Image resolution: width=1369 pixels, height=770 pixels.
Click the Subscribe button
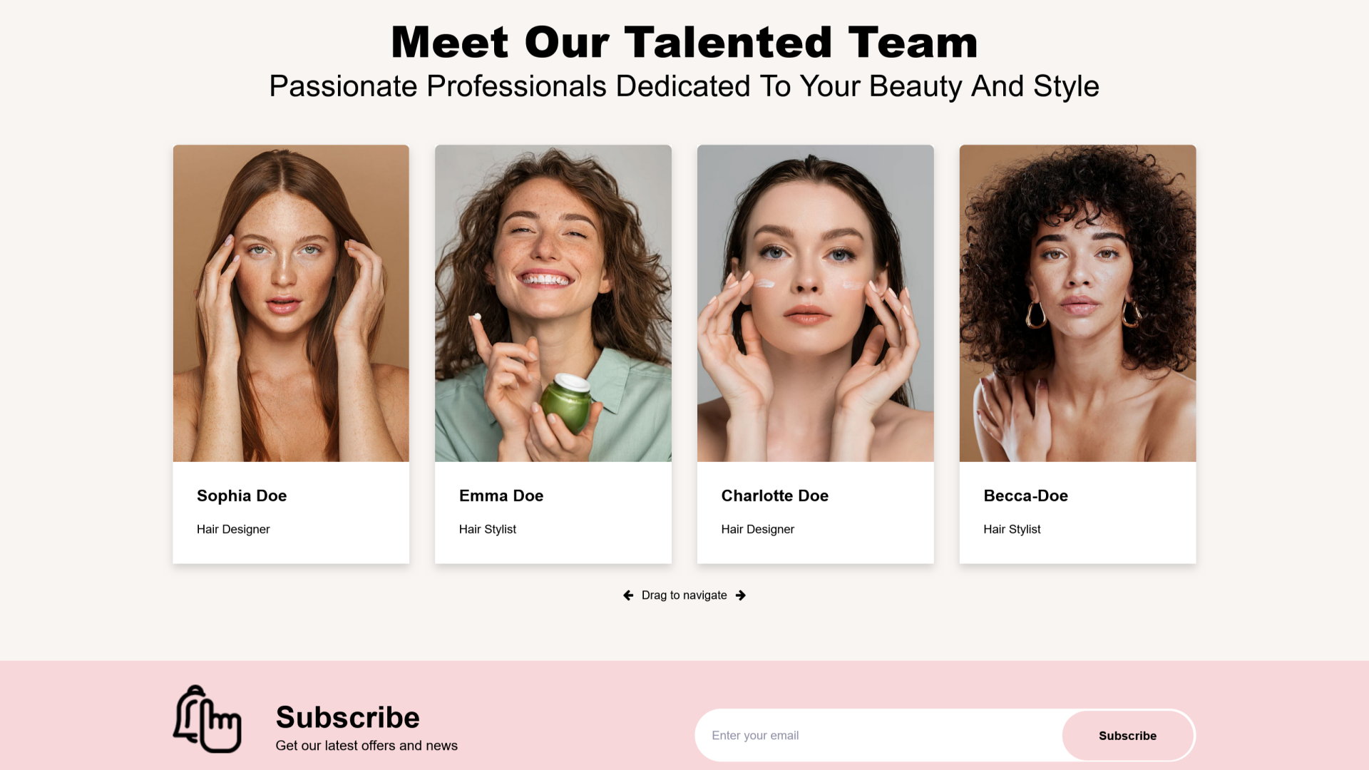(1128, 735)
